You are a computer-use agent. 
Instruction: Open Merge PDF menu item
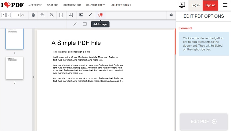(35, 5)
